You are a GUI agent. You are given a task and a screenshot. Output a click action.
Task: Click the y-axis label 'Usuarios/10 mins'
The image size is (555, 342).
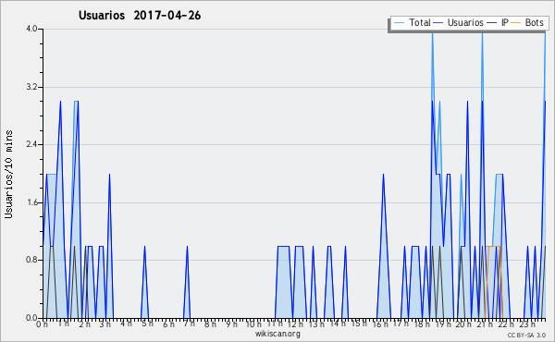pos(9,175)
